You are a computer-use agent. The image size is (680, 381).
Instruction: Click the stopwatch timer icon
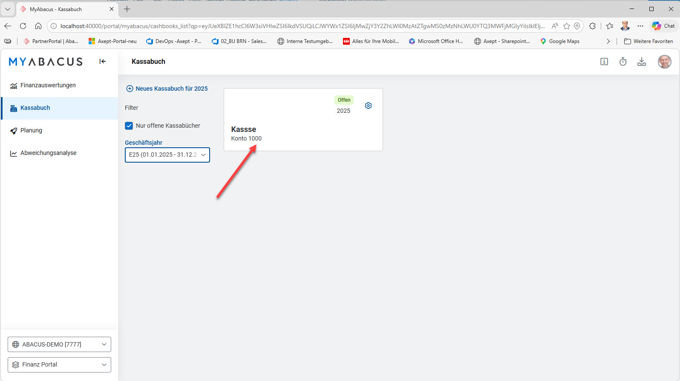[x=623, y=62]
